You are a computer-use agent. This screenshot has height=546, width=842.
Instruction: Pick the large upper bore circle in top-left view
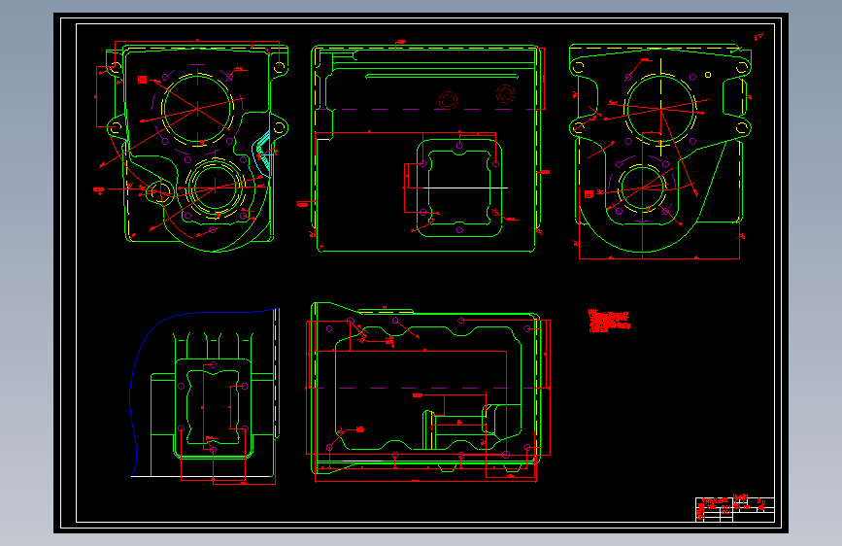(197, 109)
